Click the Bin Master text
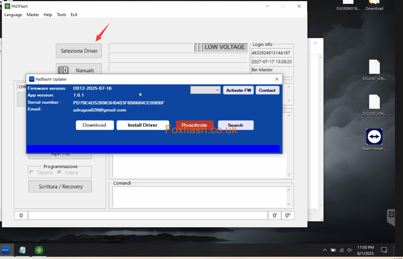Screen dimensions: 403x259 pos(262,70)
